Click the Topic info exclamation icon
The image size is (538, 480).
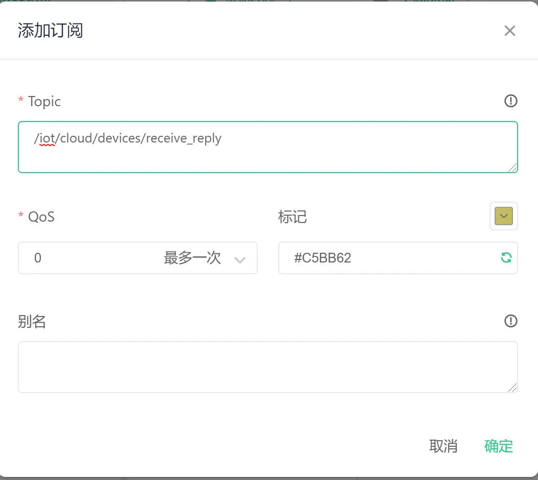[510, 101]
